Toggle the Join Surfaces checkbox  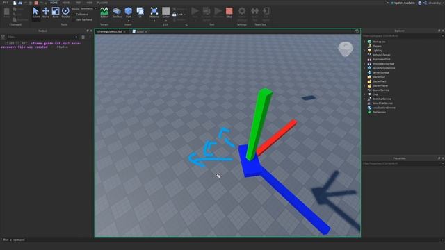click(74, 20)
